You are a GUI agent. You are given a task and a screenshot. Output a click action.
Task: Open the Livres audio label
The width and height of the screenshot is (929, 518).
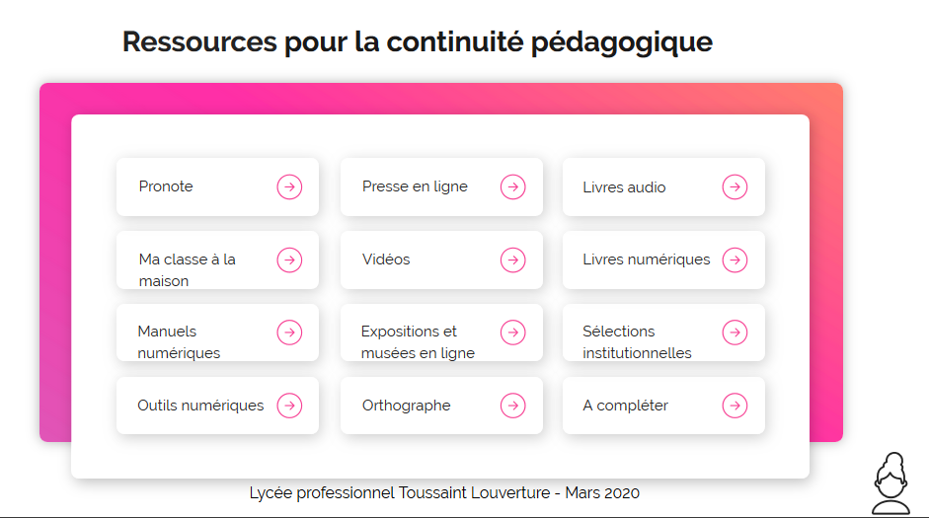[624, 187]
